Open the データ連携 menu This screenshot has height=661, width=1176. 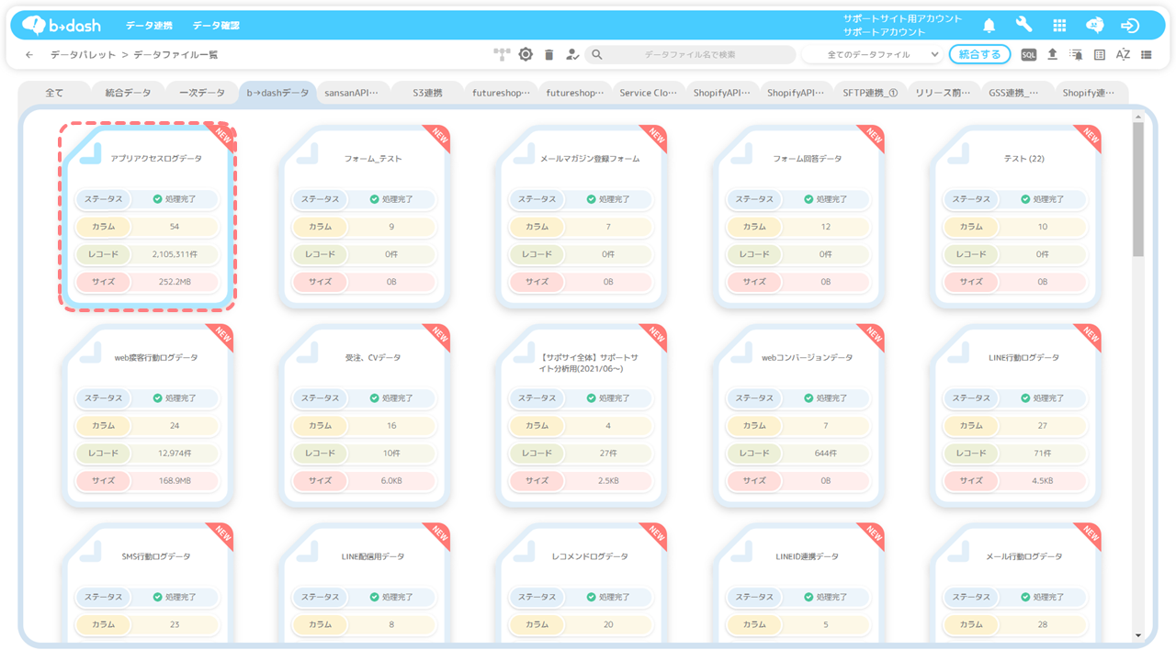[149, 26]
